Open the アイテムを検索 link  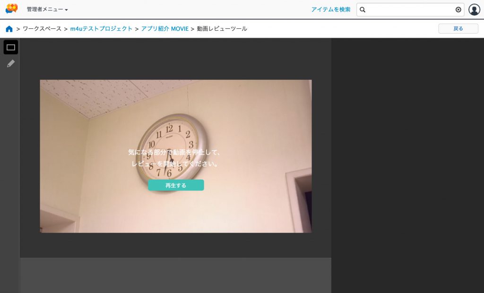[330, 9]
